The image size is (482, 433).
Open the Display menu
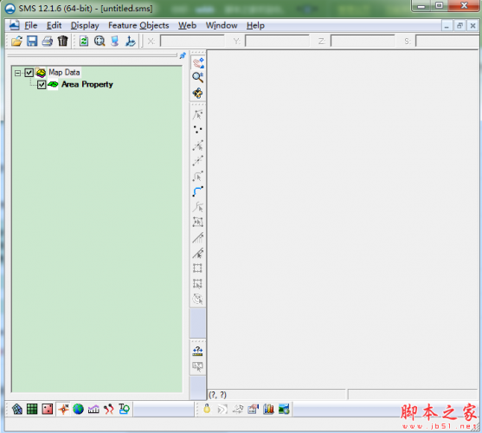tap(85, 25)
